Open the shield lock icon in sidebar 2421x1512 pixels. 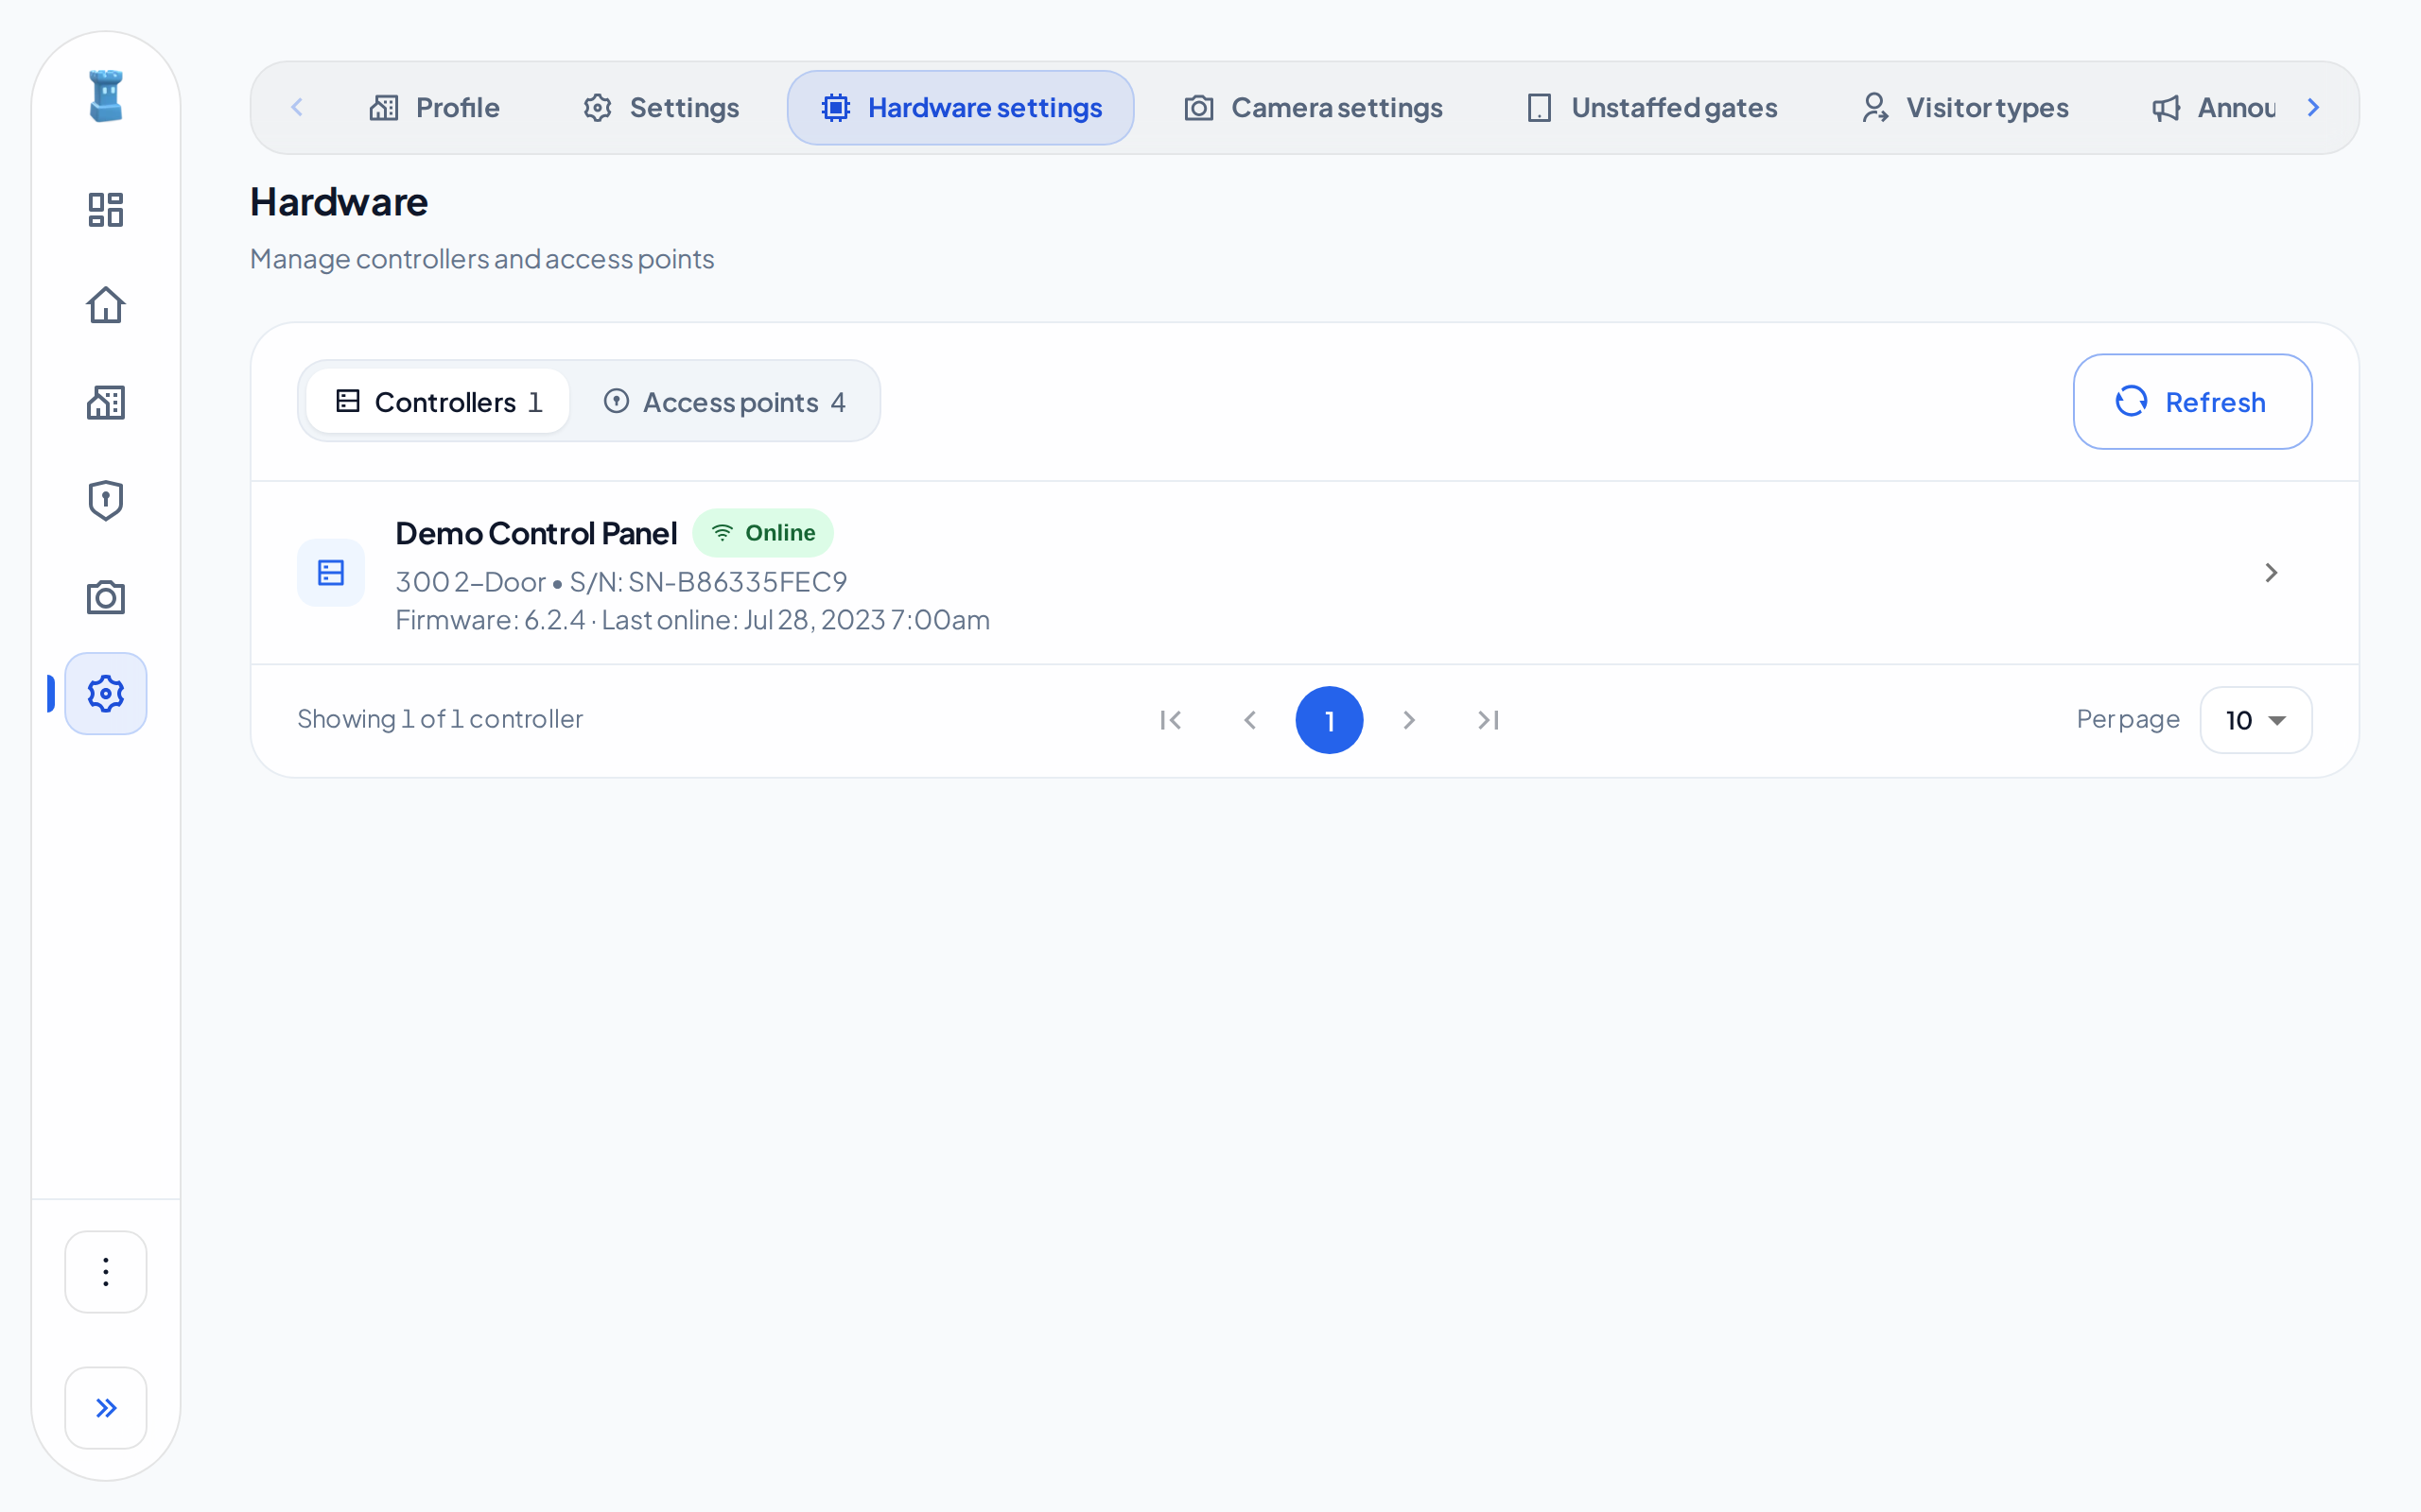point(105,500)
